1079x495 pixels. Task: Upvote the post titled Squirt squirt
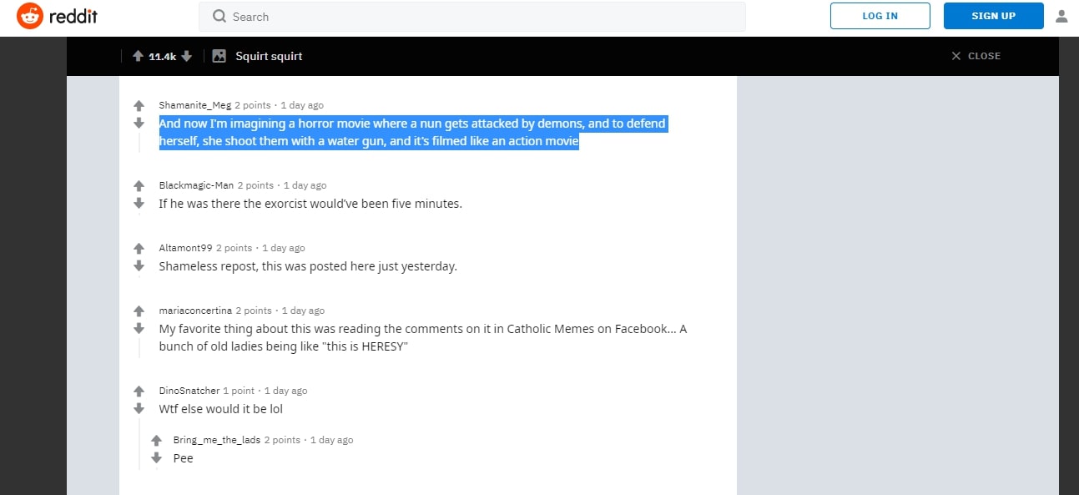138,56
